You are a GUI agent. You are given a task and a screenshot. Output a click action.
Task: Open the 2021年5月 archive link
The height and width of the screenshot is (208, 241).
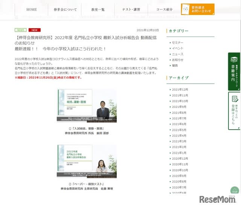pyautogui.click(x=179, y=130)
